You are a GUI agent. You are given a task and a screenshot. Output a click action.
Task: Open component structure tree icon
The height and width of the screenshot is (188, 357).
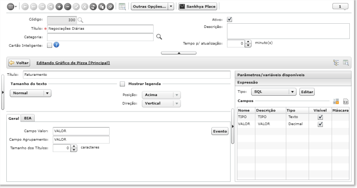point(336,63)
